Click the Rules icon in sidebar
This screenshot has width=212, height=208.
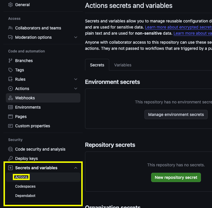(10, 79)
